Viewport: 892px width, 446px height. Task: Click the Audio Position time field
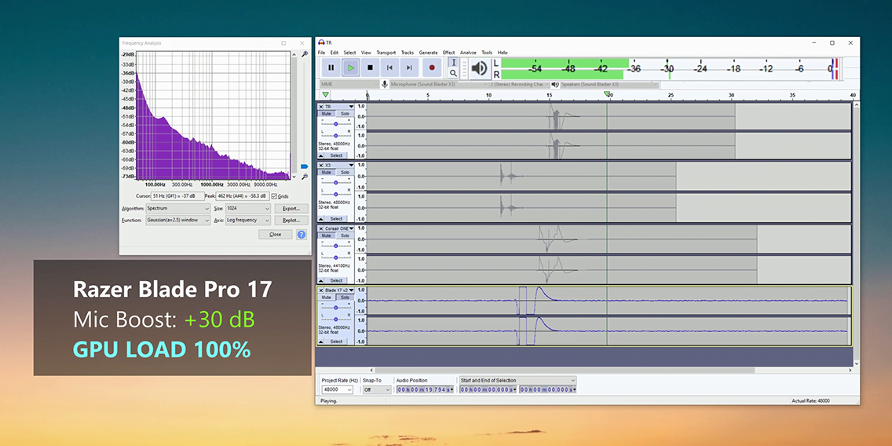[424, 389]
